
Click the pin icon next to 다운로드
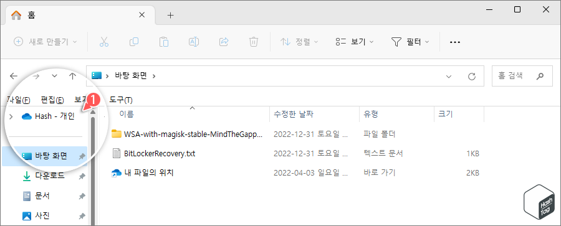82,176
